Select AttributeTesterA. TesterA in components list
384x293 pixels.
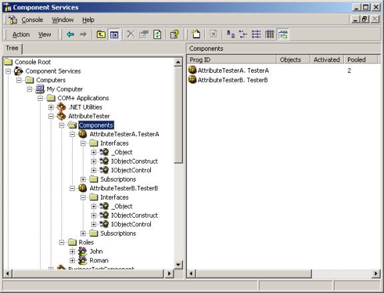point(233,71)
